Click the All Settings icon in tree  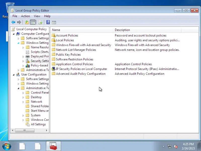28,124
